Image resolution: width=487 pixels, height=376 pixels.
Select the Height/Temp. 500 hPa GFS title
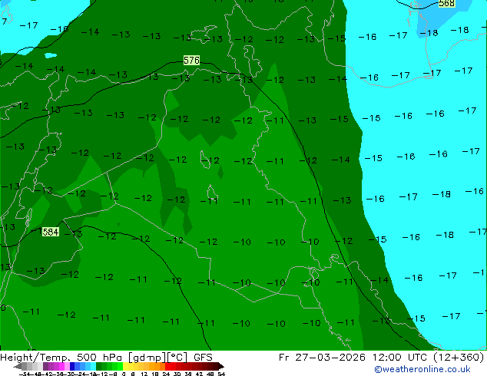point(106,357)
